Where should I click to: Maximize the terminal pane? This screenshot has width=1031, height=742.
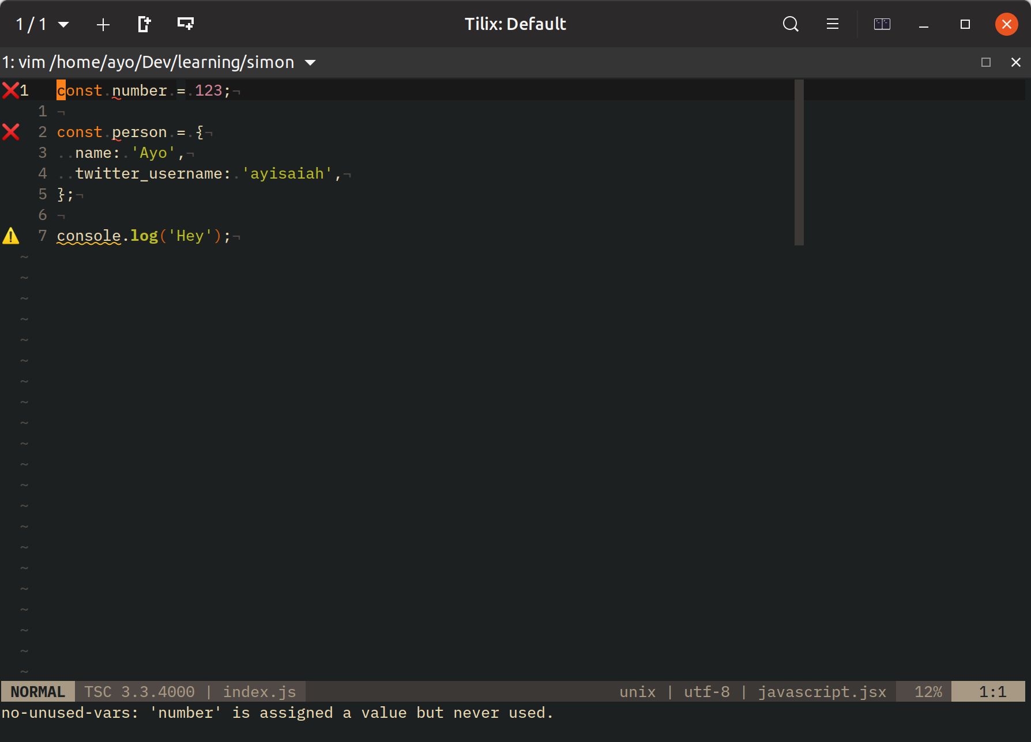click(x=986, y=62)
